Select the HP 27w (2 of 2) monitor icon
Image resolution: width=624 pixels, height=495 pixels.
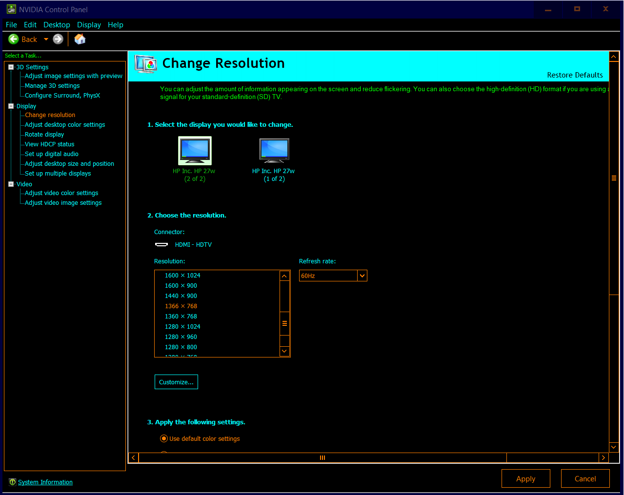coord(195,151)
